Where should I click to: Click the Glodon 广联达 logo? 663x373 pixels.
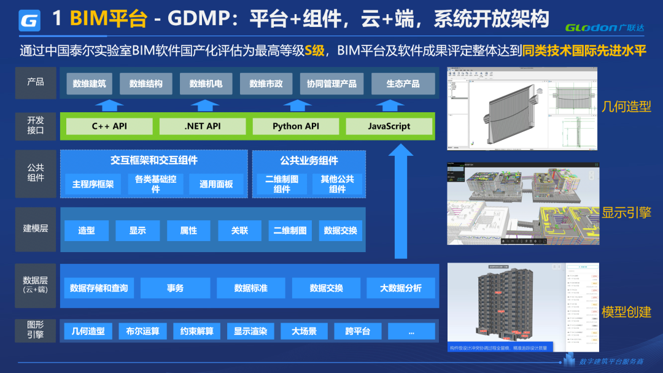(605, 28)
